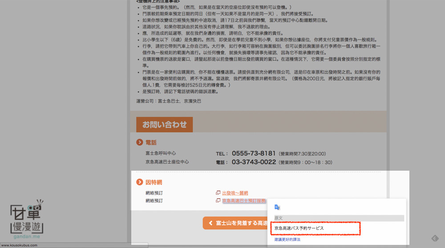
Task: Select original text 京急高速バス予約サービス in popup
Action: 299,228
